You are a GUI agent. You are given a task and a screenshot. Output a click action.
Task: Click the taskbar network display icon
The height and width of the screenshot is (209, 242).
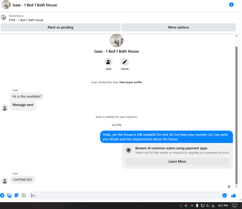pyautogui.click(x=203, y=206)
